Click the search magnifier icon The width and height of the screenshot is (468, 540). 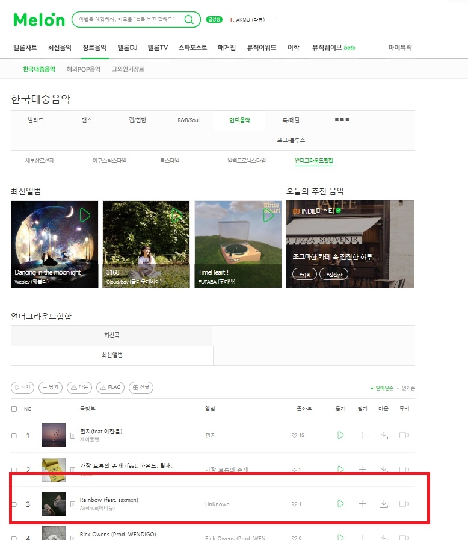click(189, 19)
